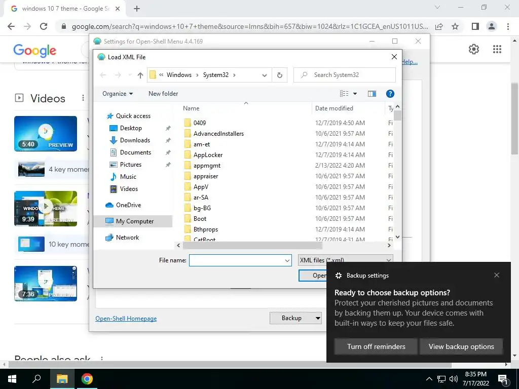Select the AppV folder

[x=201, y=187]
